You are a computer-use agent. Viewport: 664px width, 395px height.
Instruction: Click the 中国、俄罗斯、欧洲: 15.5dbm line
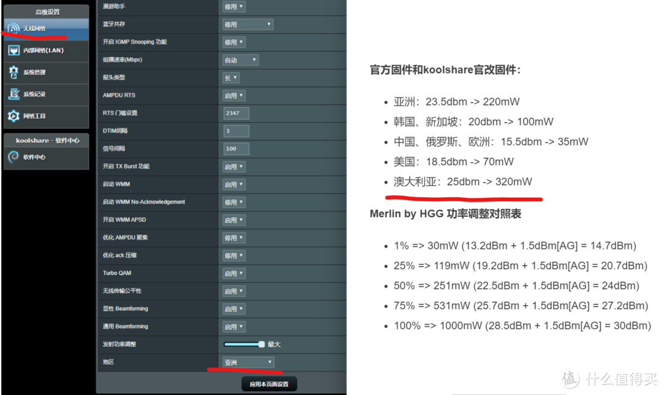[491, 142]
